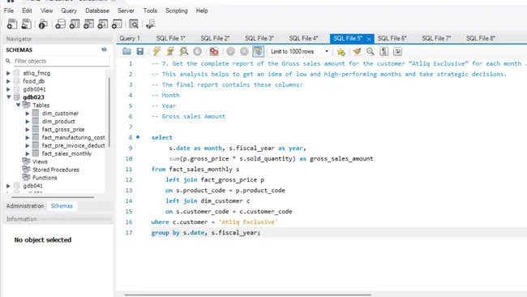Expand the gdb041 schema
This screenshot has width=527, height=297.
pos(8,186)
